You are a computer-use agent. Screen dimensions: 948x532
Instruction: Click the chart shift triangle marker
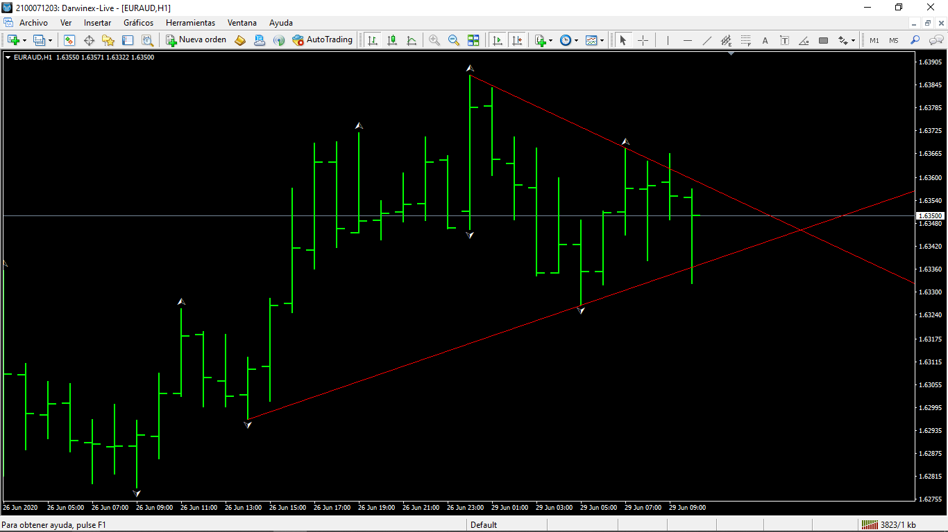point(731,53)
